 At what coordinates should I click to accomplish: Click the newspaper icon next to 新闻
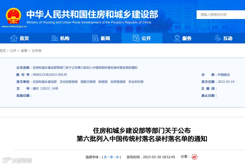(x=95, y=38)
